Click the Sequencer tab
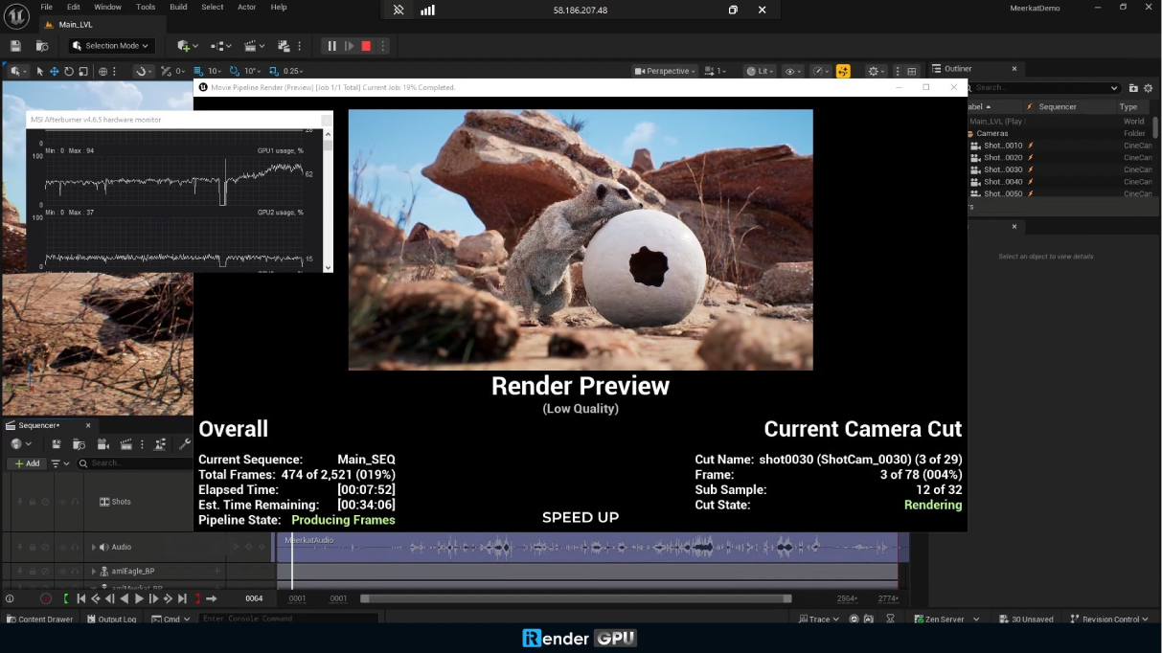1162x653 pixels. (38, 425)
